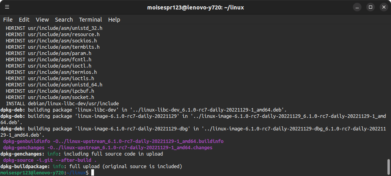Minimize the terminal window
Image resolution: width=391 pixels, height=176 pixels.
(x=357, y=7)
